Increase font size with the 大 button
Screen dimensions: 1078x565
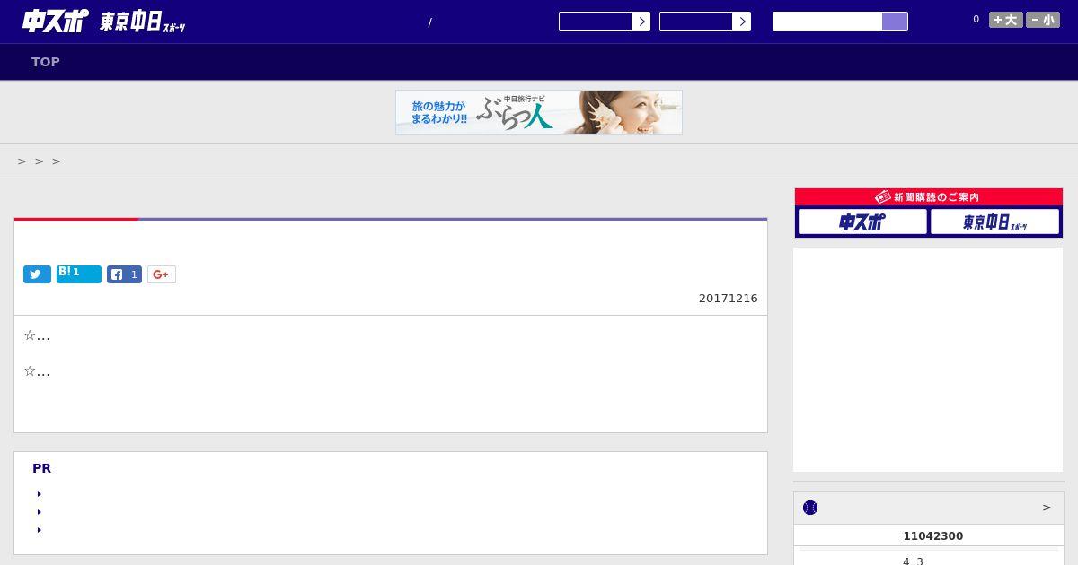[1006, 20]
